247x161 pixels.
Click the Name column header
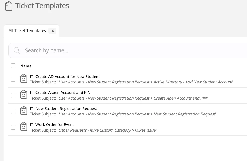(x=26, y=66)
